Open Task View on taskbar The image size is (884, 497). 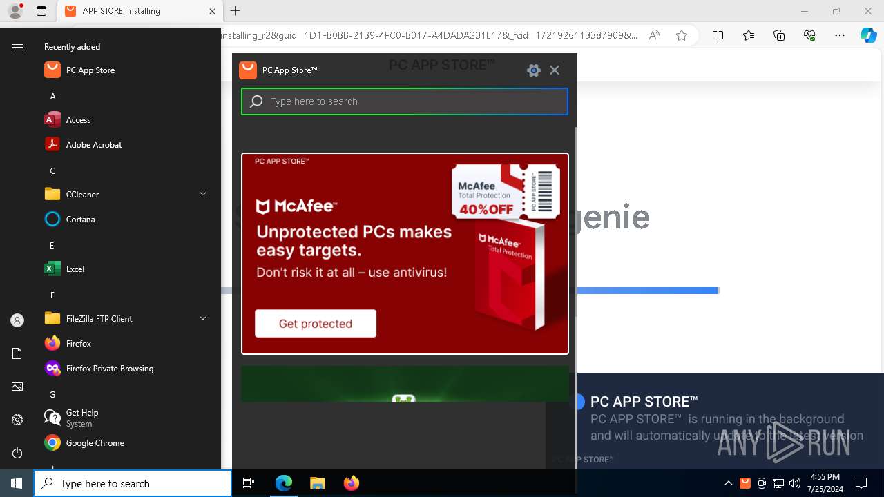pos(249,483)
